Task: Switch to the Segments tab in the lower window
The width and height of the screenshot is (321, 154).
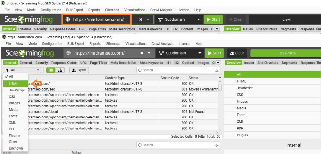Action: click(x=289, y=63)
